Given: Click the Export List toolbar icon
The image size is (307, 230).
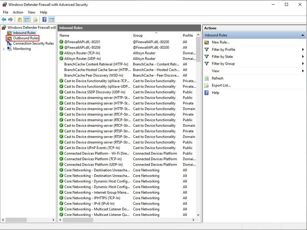Looking at the screenshot, I should (35, 20).
